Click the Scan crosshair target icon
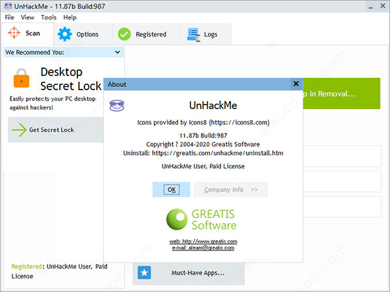The image size is (390, 292). pos(14,33)
